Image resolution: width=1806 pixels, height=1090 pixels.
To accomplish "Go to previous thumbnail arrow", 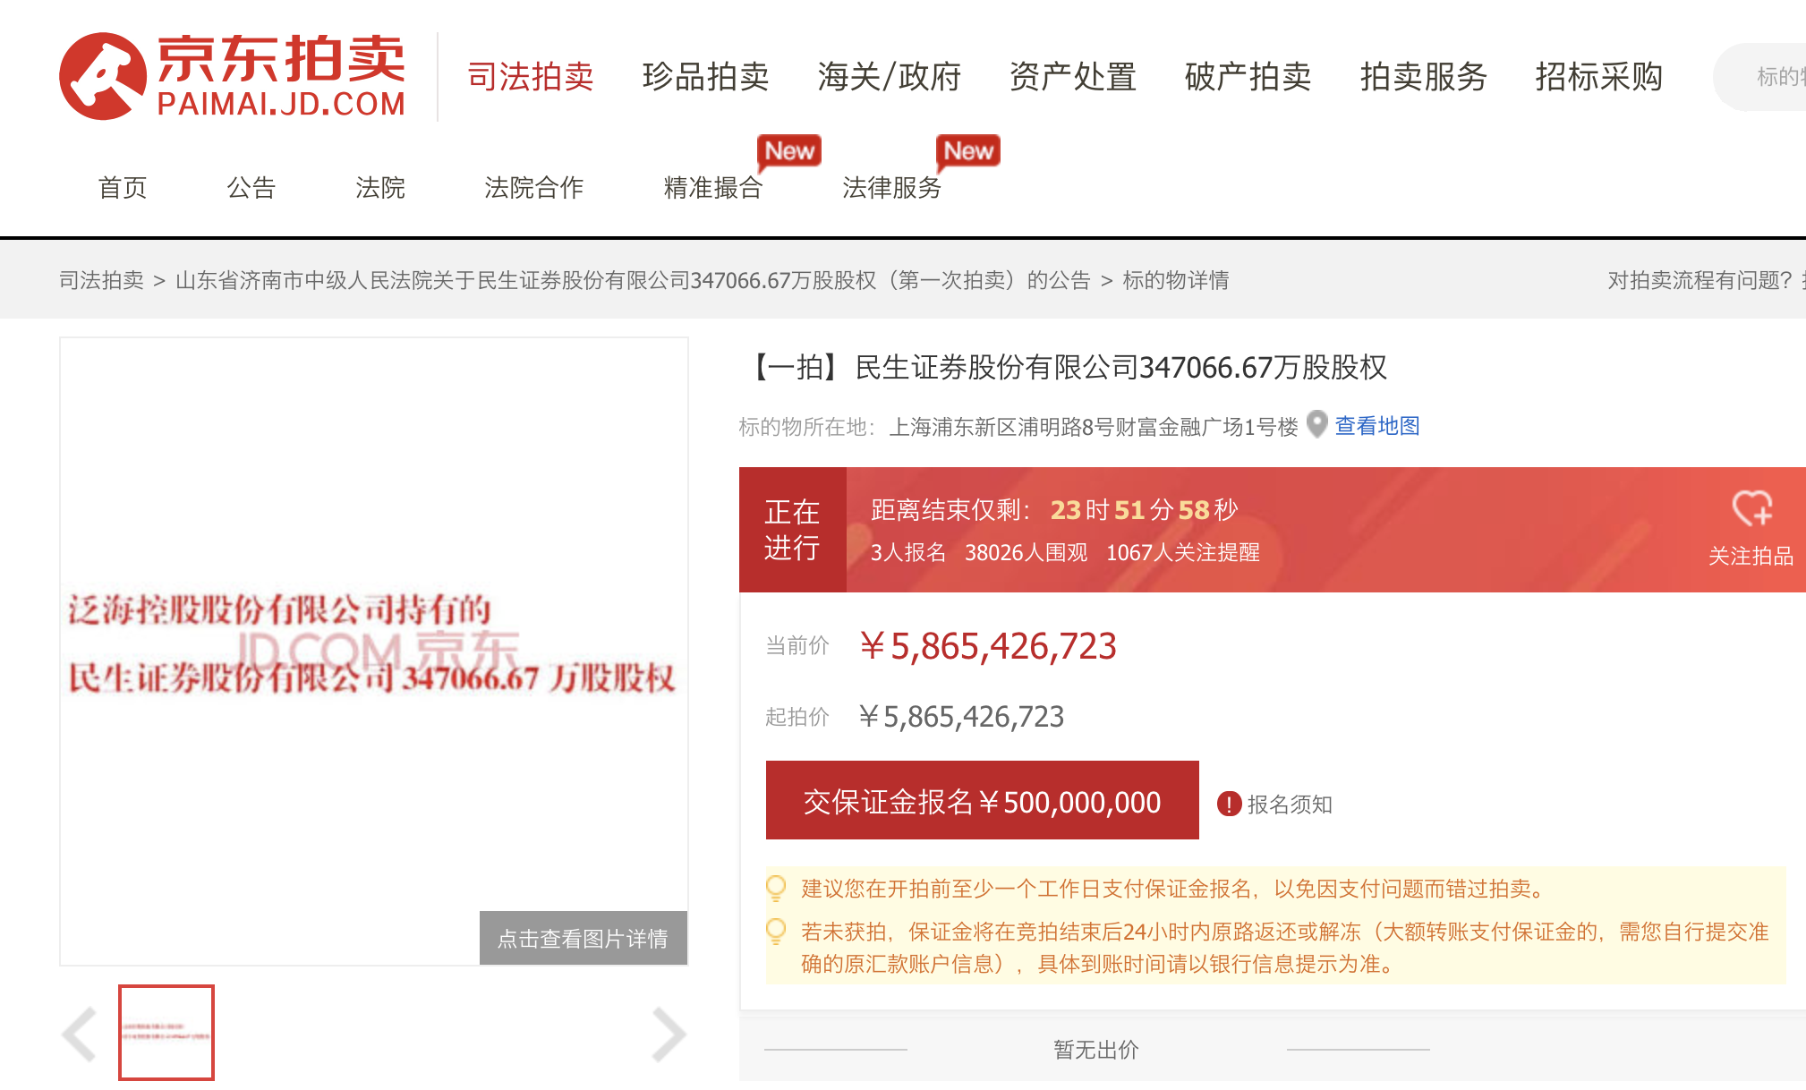I will pyautogui.click(x=80, y=1034).
